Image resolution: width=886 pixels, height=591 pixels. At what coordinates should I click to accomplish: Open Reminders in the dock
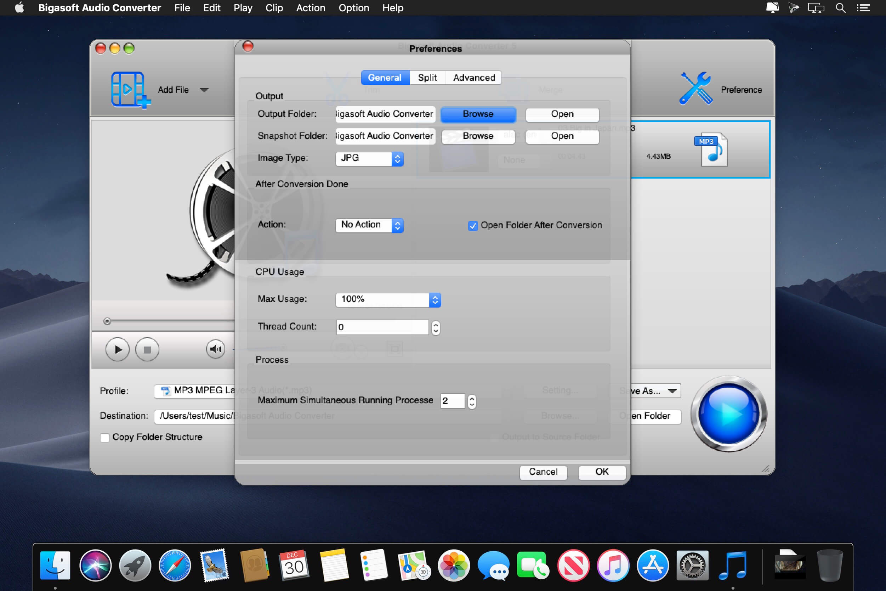[x=374, y=565]
